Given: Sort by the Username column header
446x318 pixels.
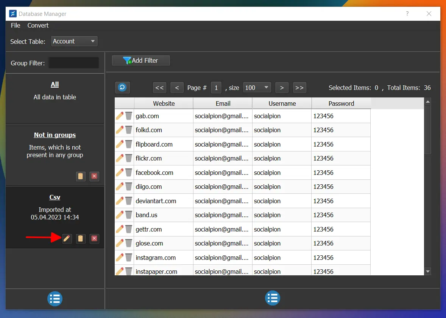Looking at the screenshot, I should tap(282, 103).
